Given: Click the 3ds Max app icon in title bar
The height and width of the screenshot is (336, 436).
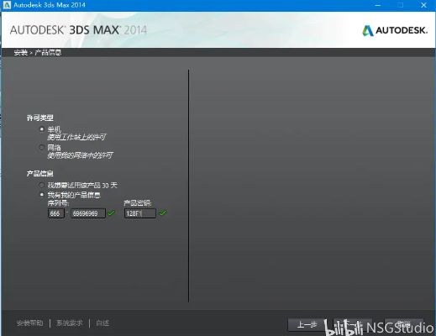Looking at the screenshot, I should (x=7, y=5).
